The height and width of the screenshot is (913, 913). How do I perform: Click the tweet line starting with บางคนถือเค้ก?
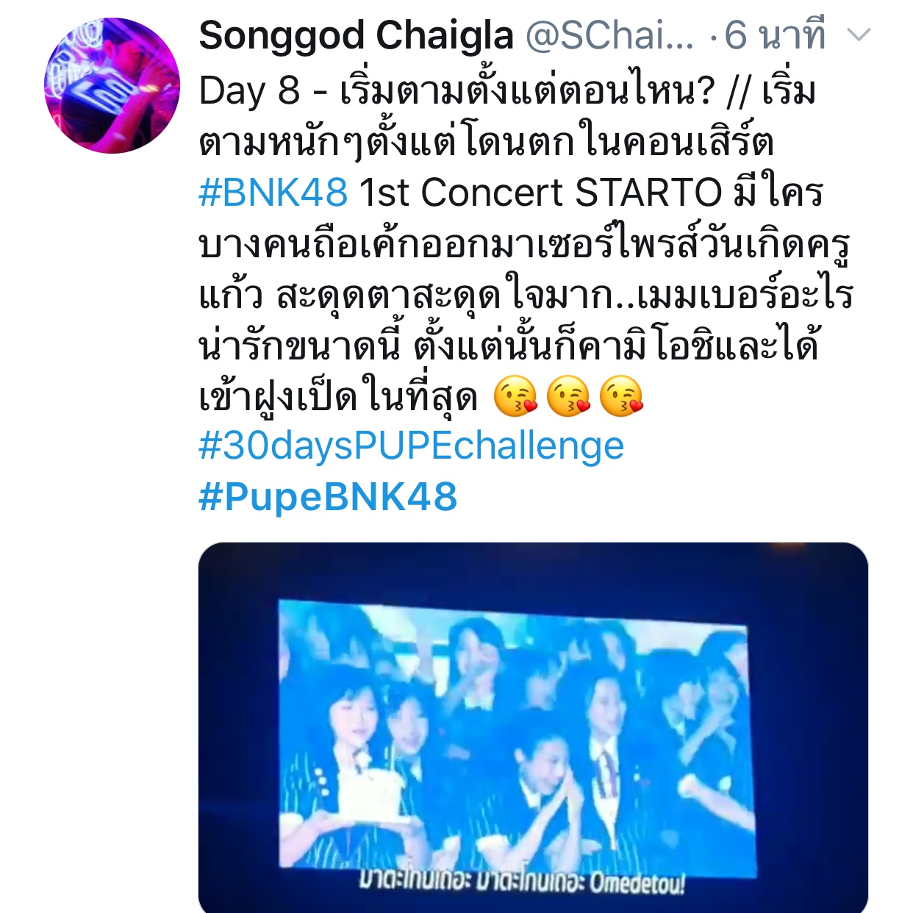click(525, 243)
